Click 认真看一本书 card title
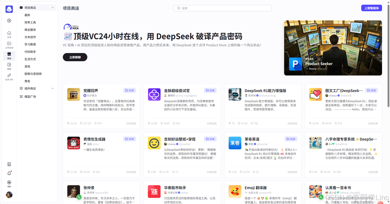This screenshot has height=204, width=390. pos(338,188)
